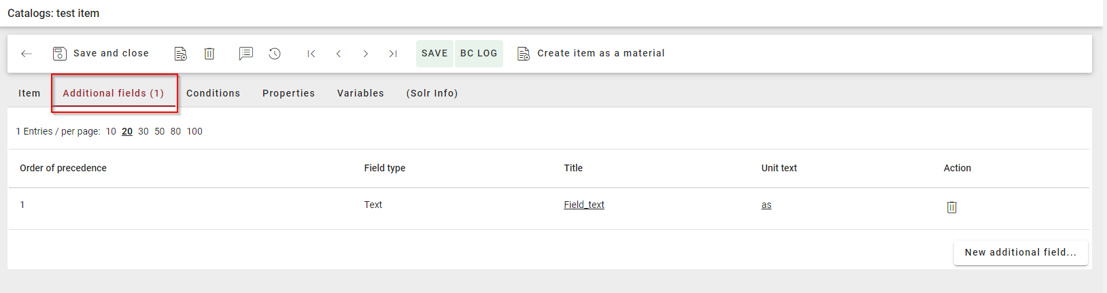Open the BC LOG button
The width and height of the screenshot is (1107, 293).
[479, 54]
